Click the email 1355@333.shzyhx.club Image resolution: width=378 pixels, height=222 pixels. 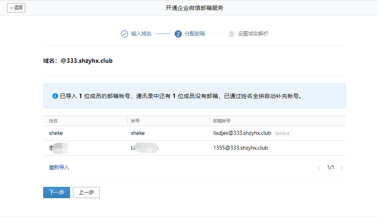pos(241,148)
